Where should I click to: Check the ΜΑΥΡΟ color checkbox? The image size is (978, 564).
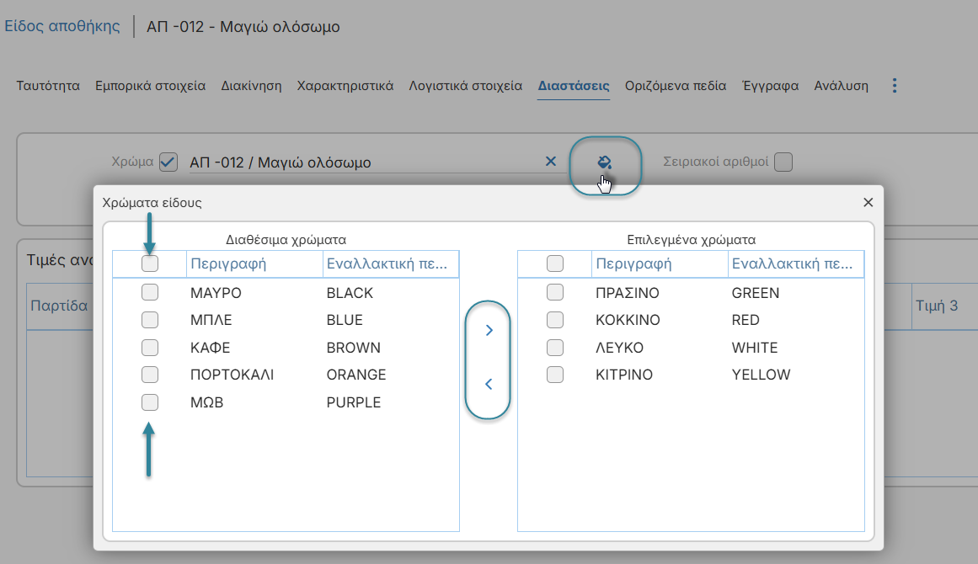(x=150, y=292)
